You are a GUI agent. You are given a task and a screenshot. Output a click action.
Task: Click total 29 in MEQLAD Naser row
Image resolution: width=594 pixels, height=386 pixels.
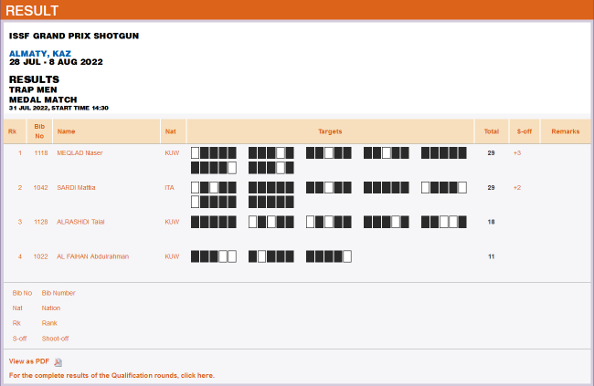tap(491, 153)
